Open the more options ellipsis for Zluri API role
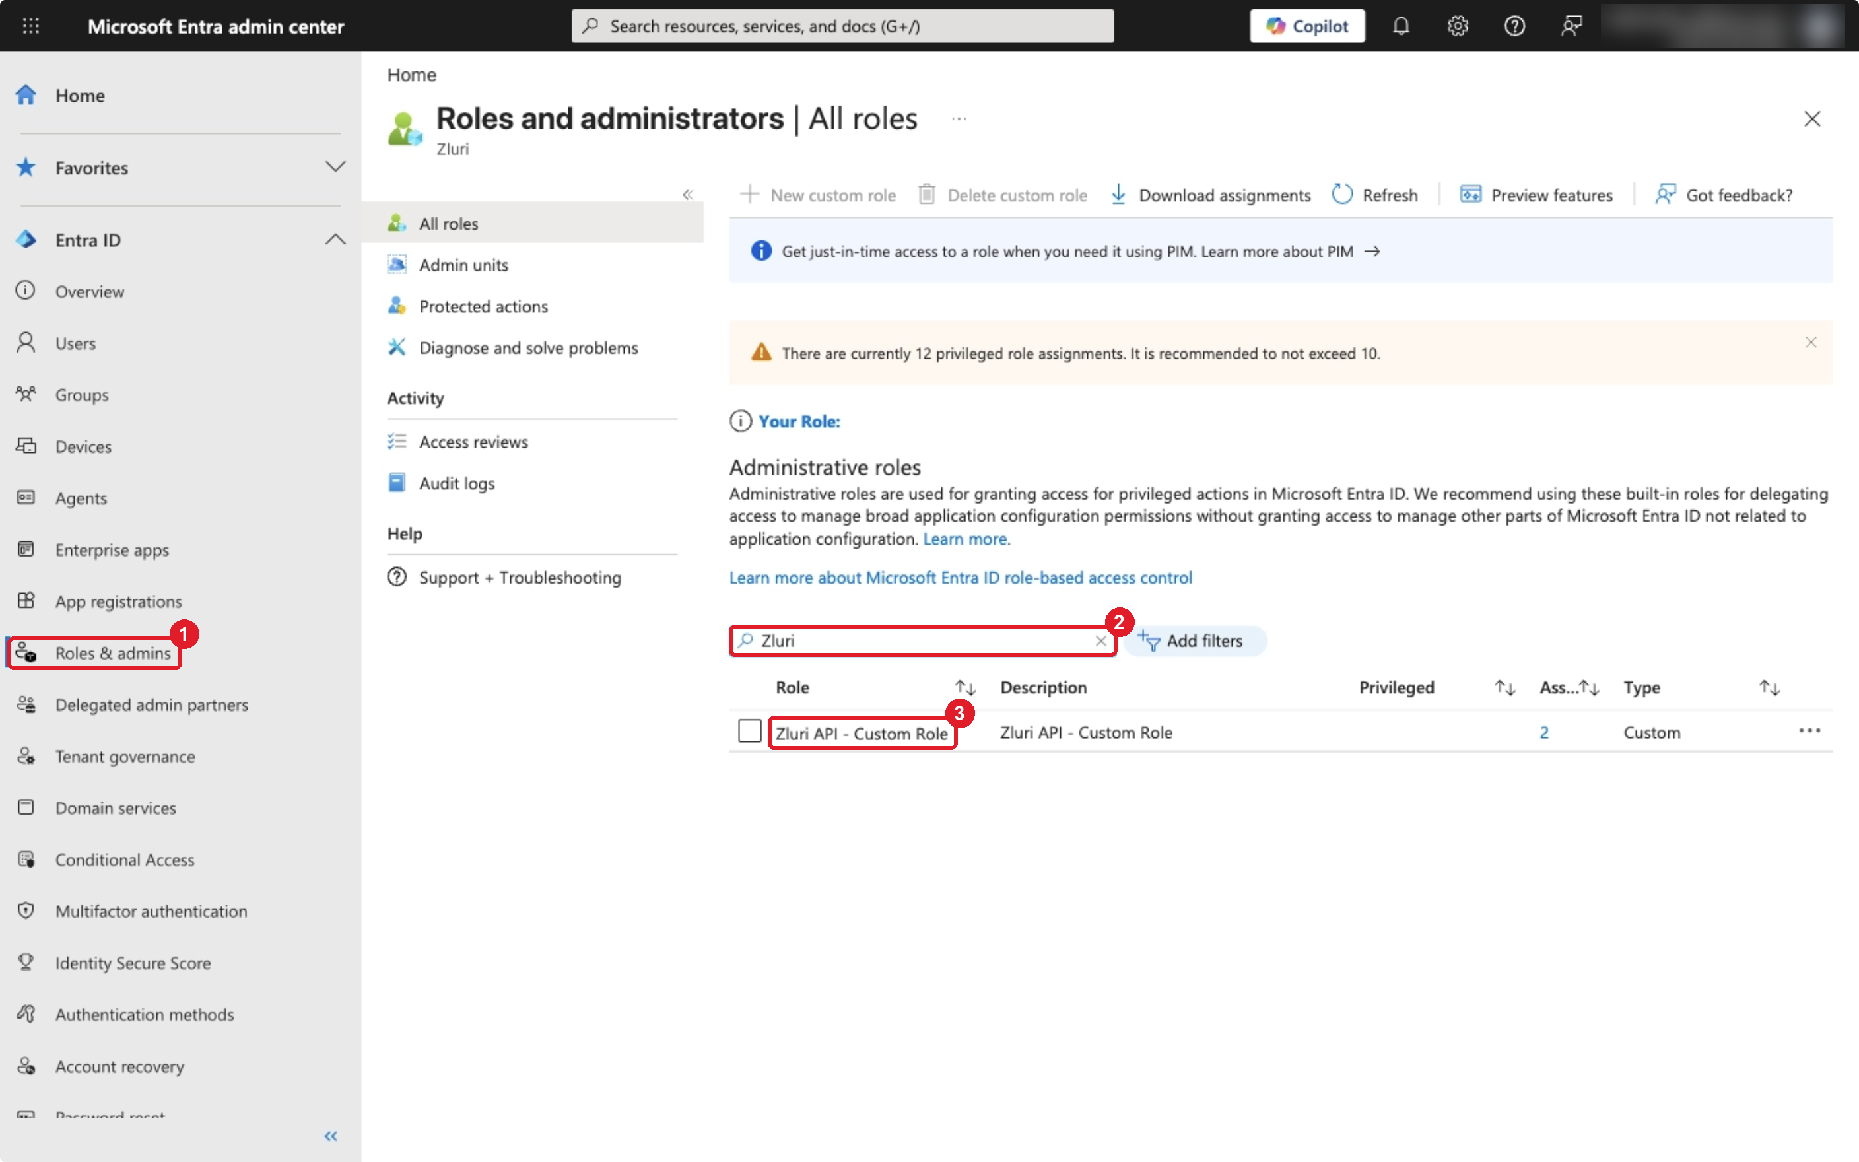 pos(1809,731)
